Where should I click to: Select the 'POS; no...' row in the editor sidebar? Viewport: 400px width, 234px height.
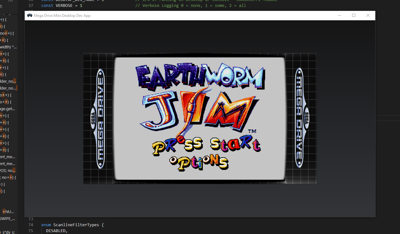[x=8, y=170]
